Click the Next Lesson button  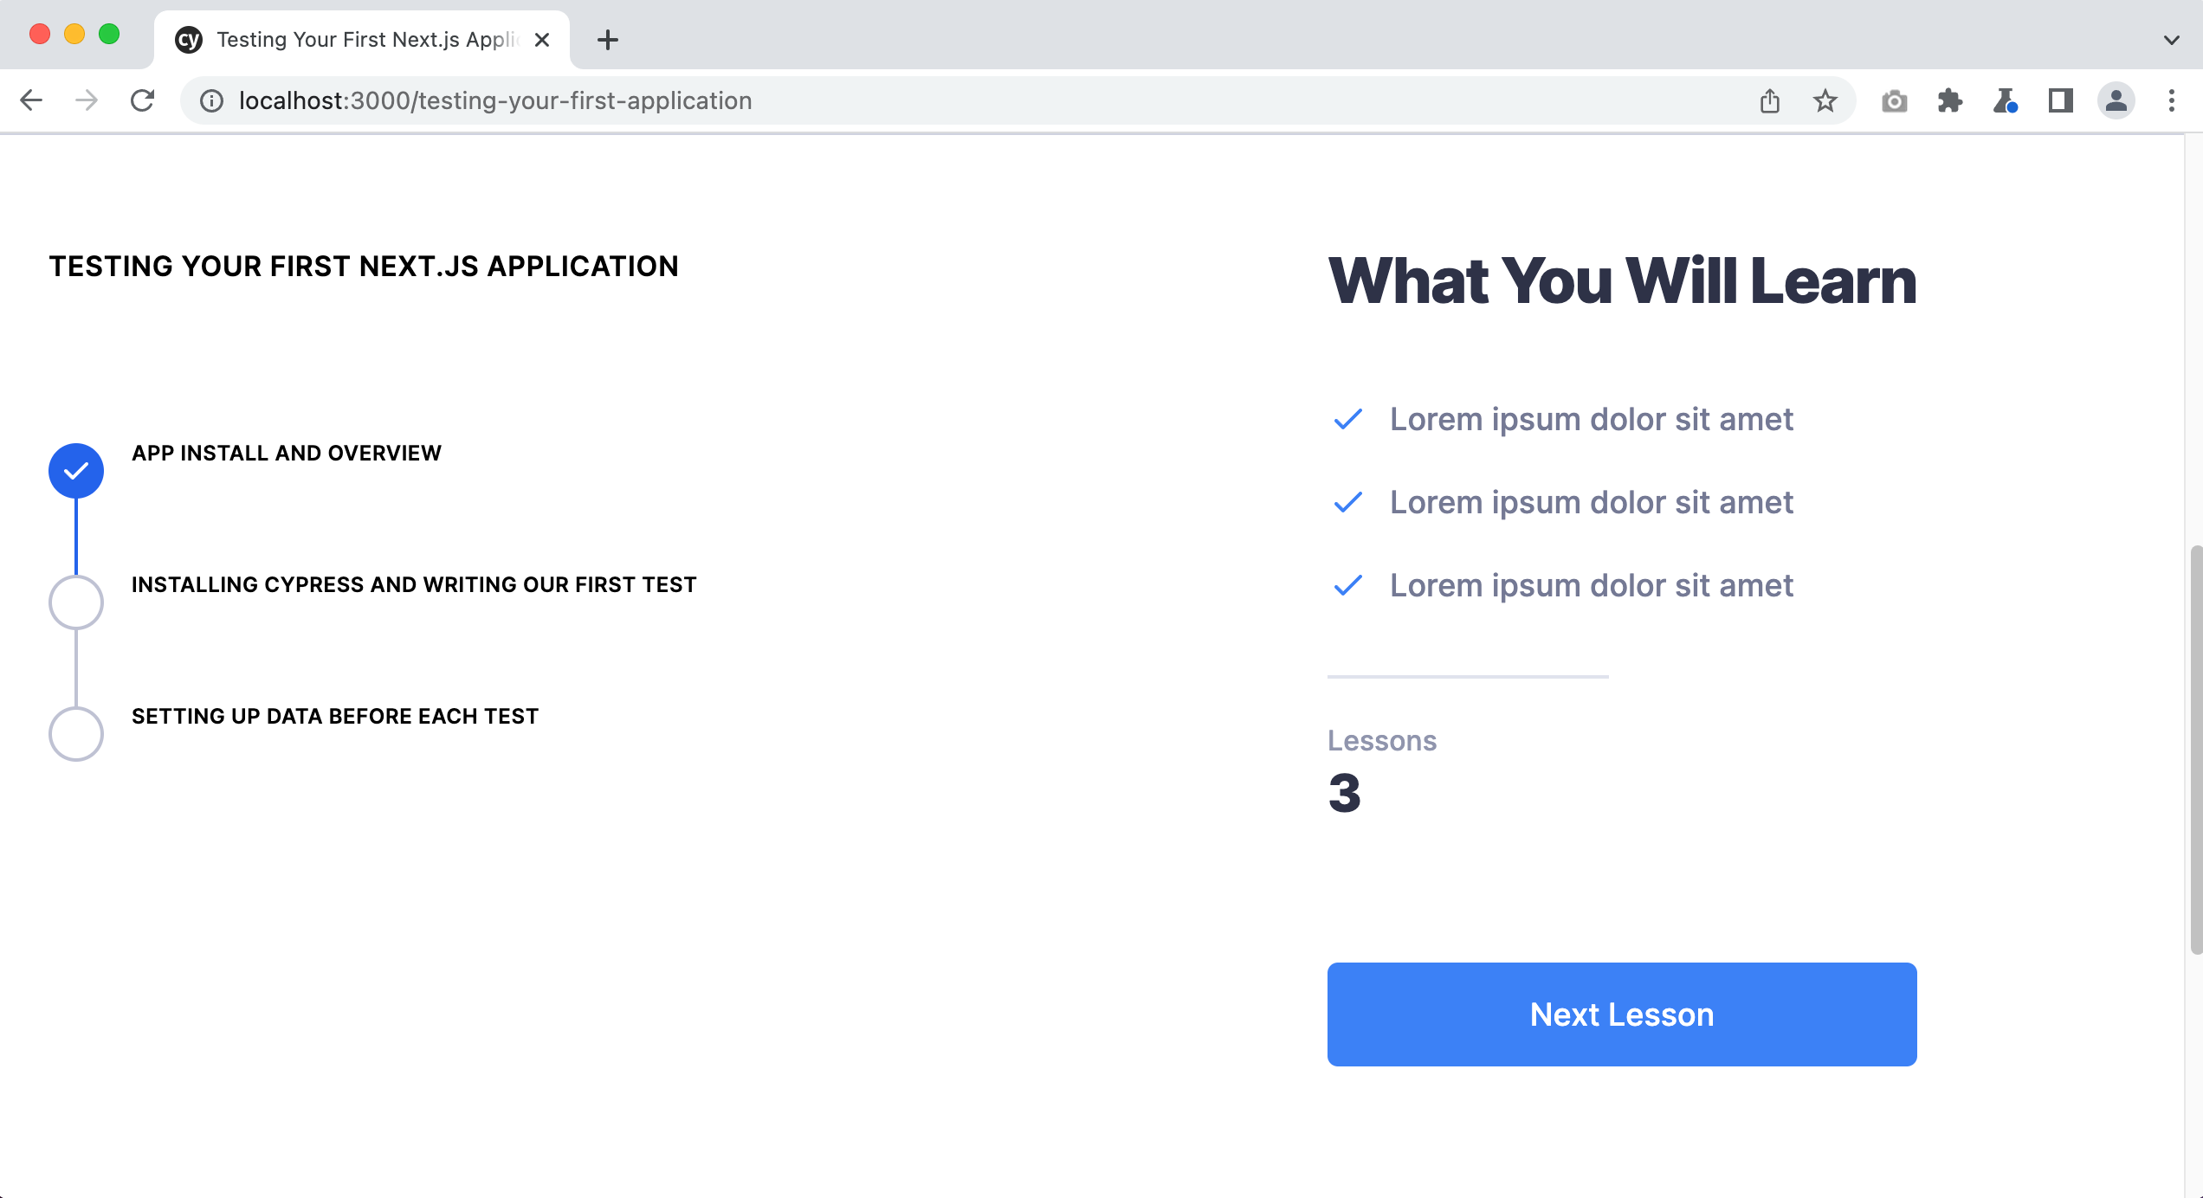(1621, 1014)
